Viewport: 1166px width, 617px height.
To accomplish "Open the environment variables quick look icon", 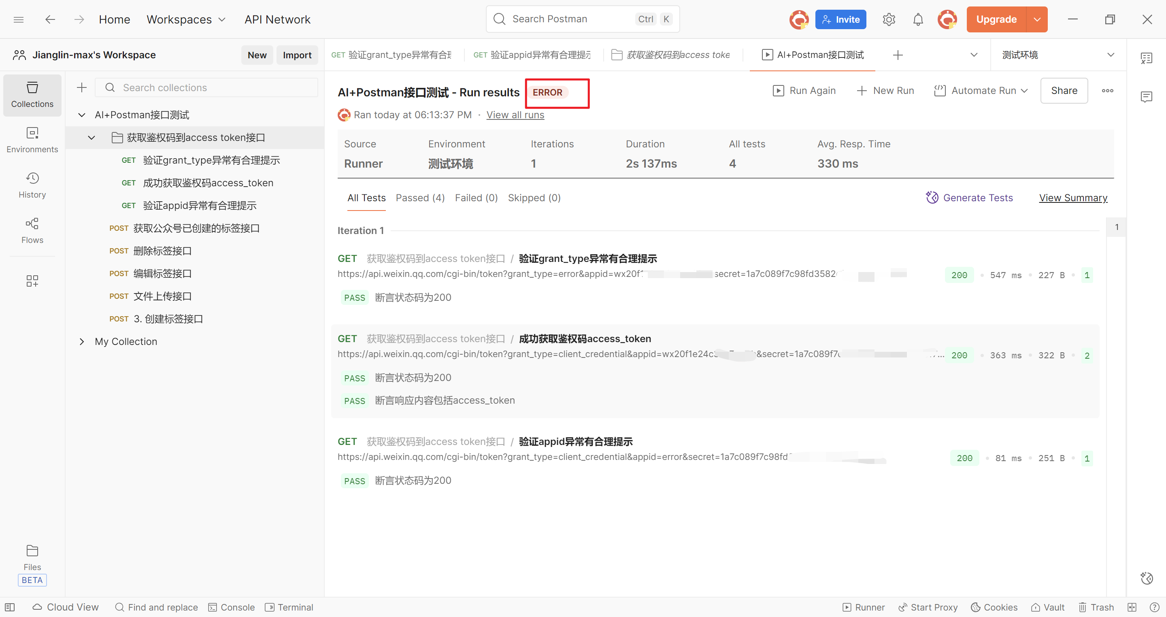I will pyautogui.click(x=1146, y=58).
